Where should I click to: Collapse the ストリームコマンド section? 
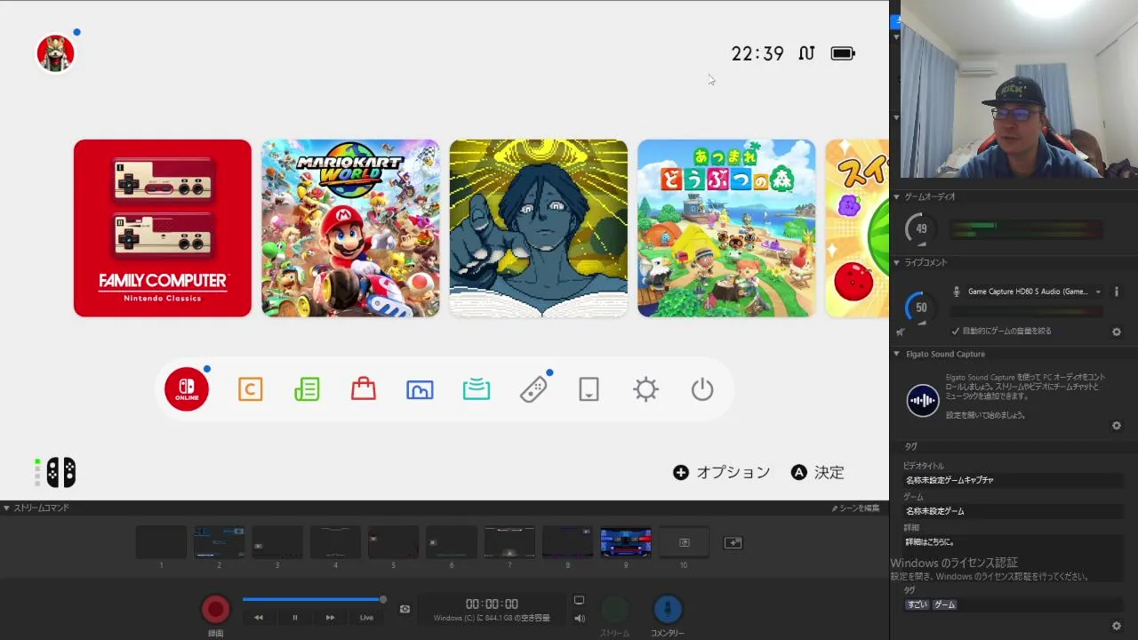7,508
